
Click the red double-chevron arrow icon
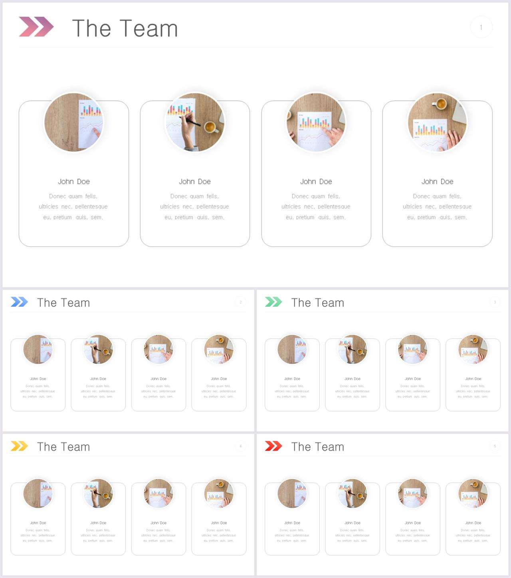[x=273, y=446]
